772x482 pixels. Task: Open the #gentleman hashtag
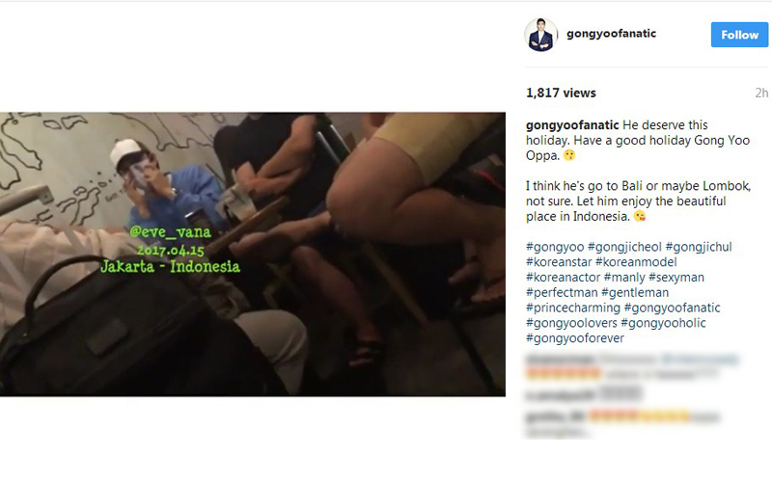[x=635, y=293]
